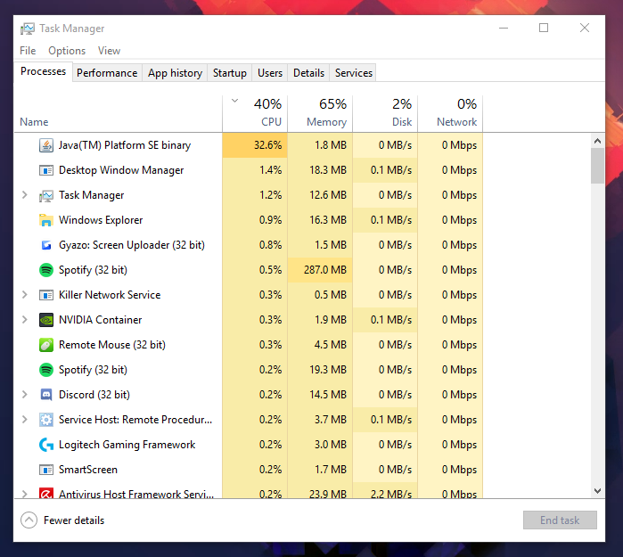Select the Logitech Gaming Framework name

click(127, 445)
